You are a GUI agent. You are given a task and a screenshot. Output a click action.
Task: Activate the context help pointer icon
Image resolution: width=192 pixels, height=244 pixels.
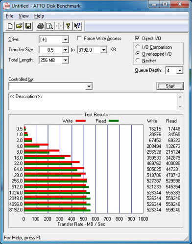tap(77, 26)
